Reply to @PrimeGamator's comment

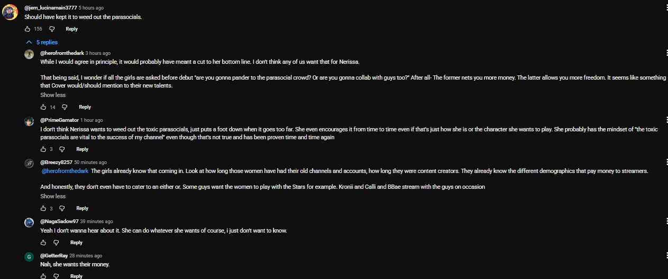[82, 149]
